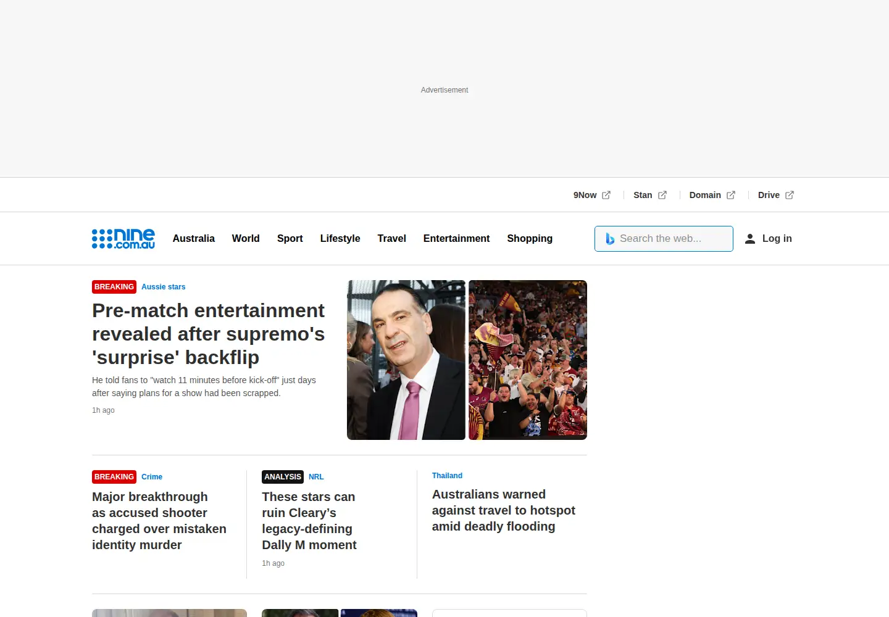The image size is (889, 617).
Task: Focus the Search the web field
Action: [664, 239]
